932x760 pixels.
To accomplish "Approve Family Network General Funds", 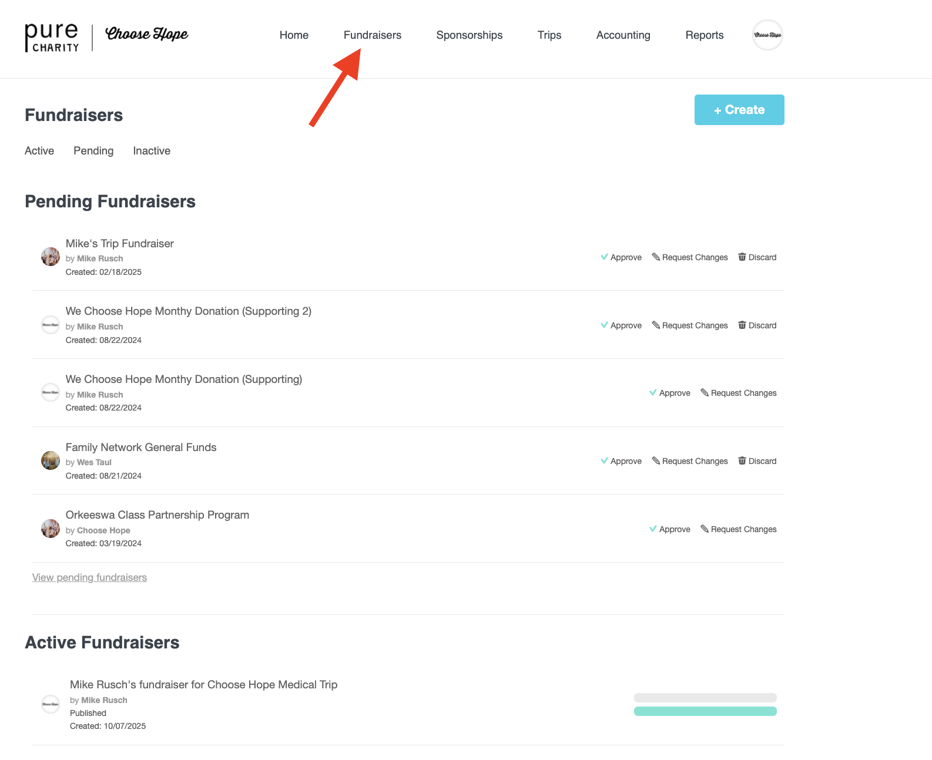I will [621, 461].
